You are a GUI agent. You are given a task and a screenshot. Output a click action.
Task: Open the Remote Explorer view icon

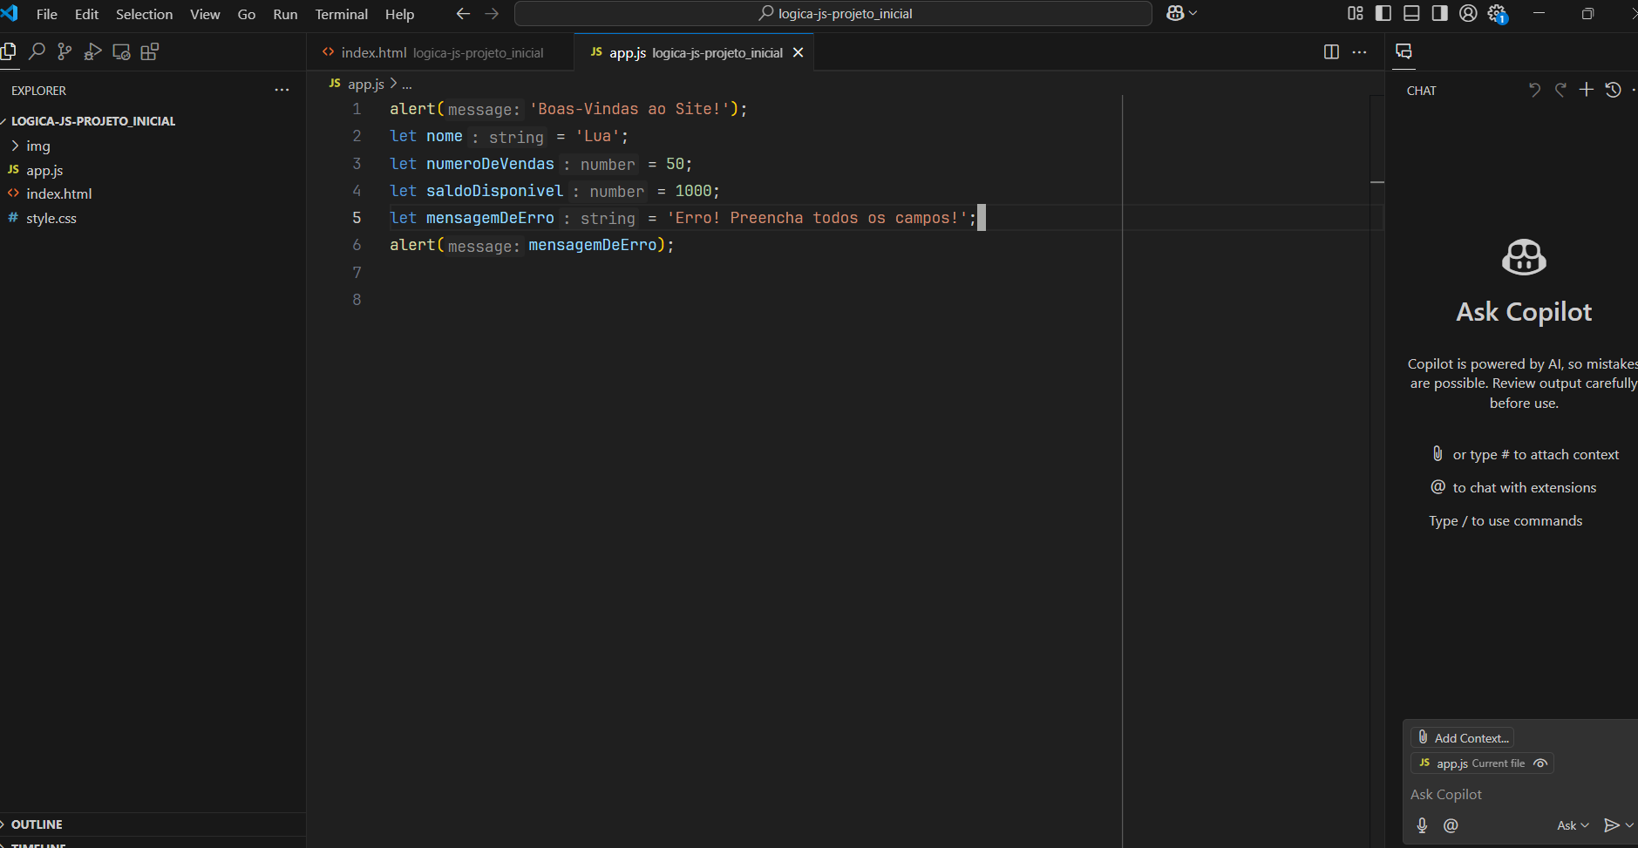tap(121, 52)
